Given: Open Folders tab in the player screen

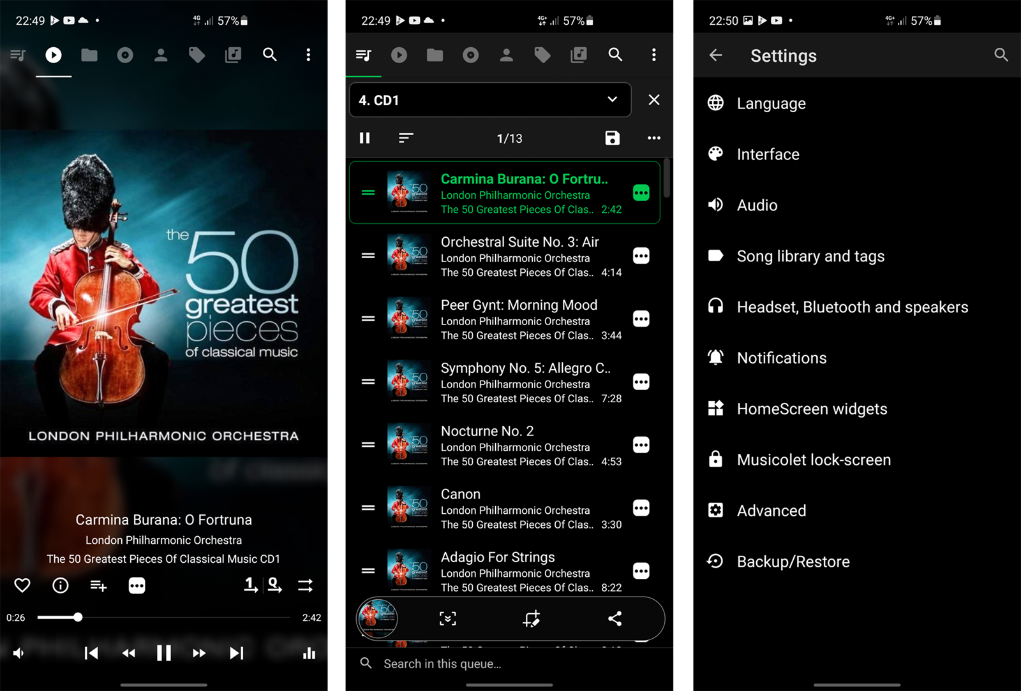Looking at the screenshot, I should [89, 55].
